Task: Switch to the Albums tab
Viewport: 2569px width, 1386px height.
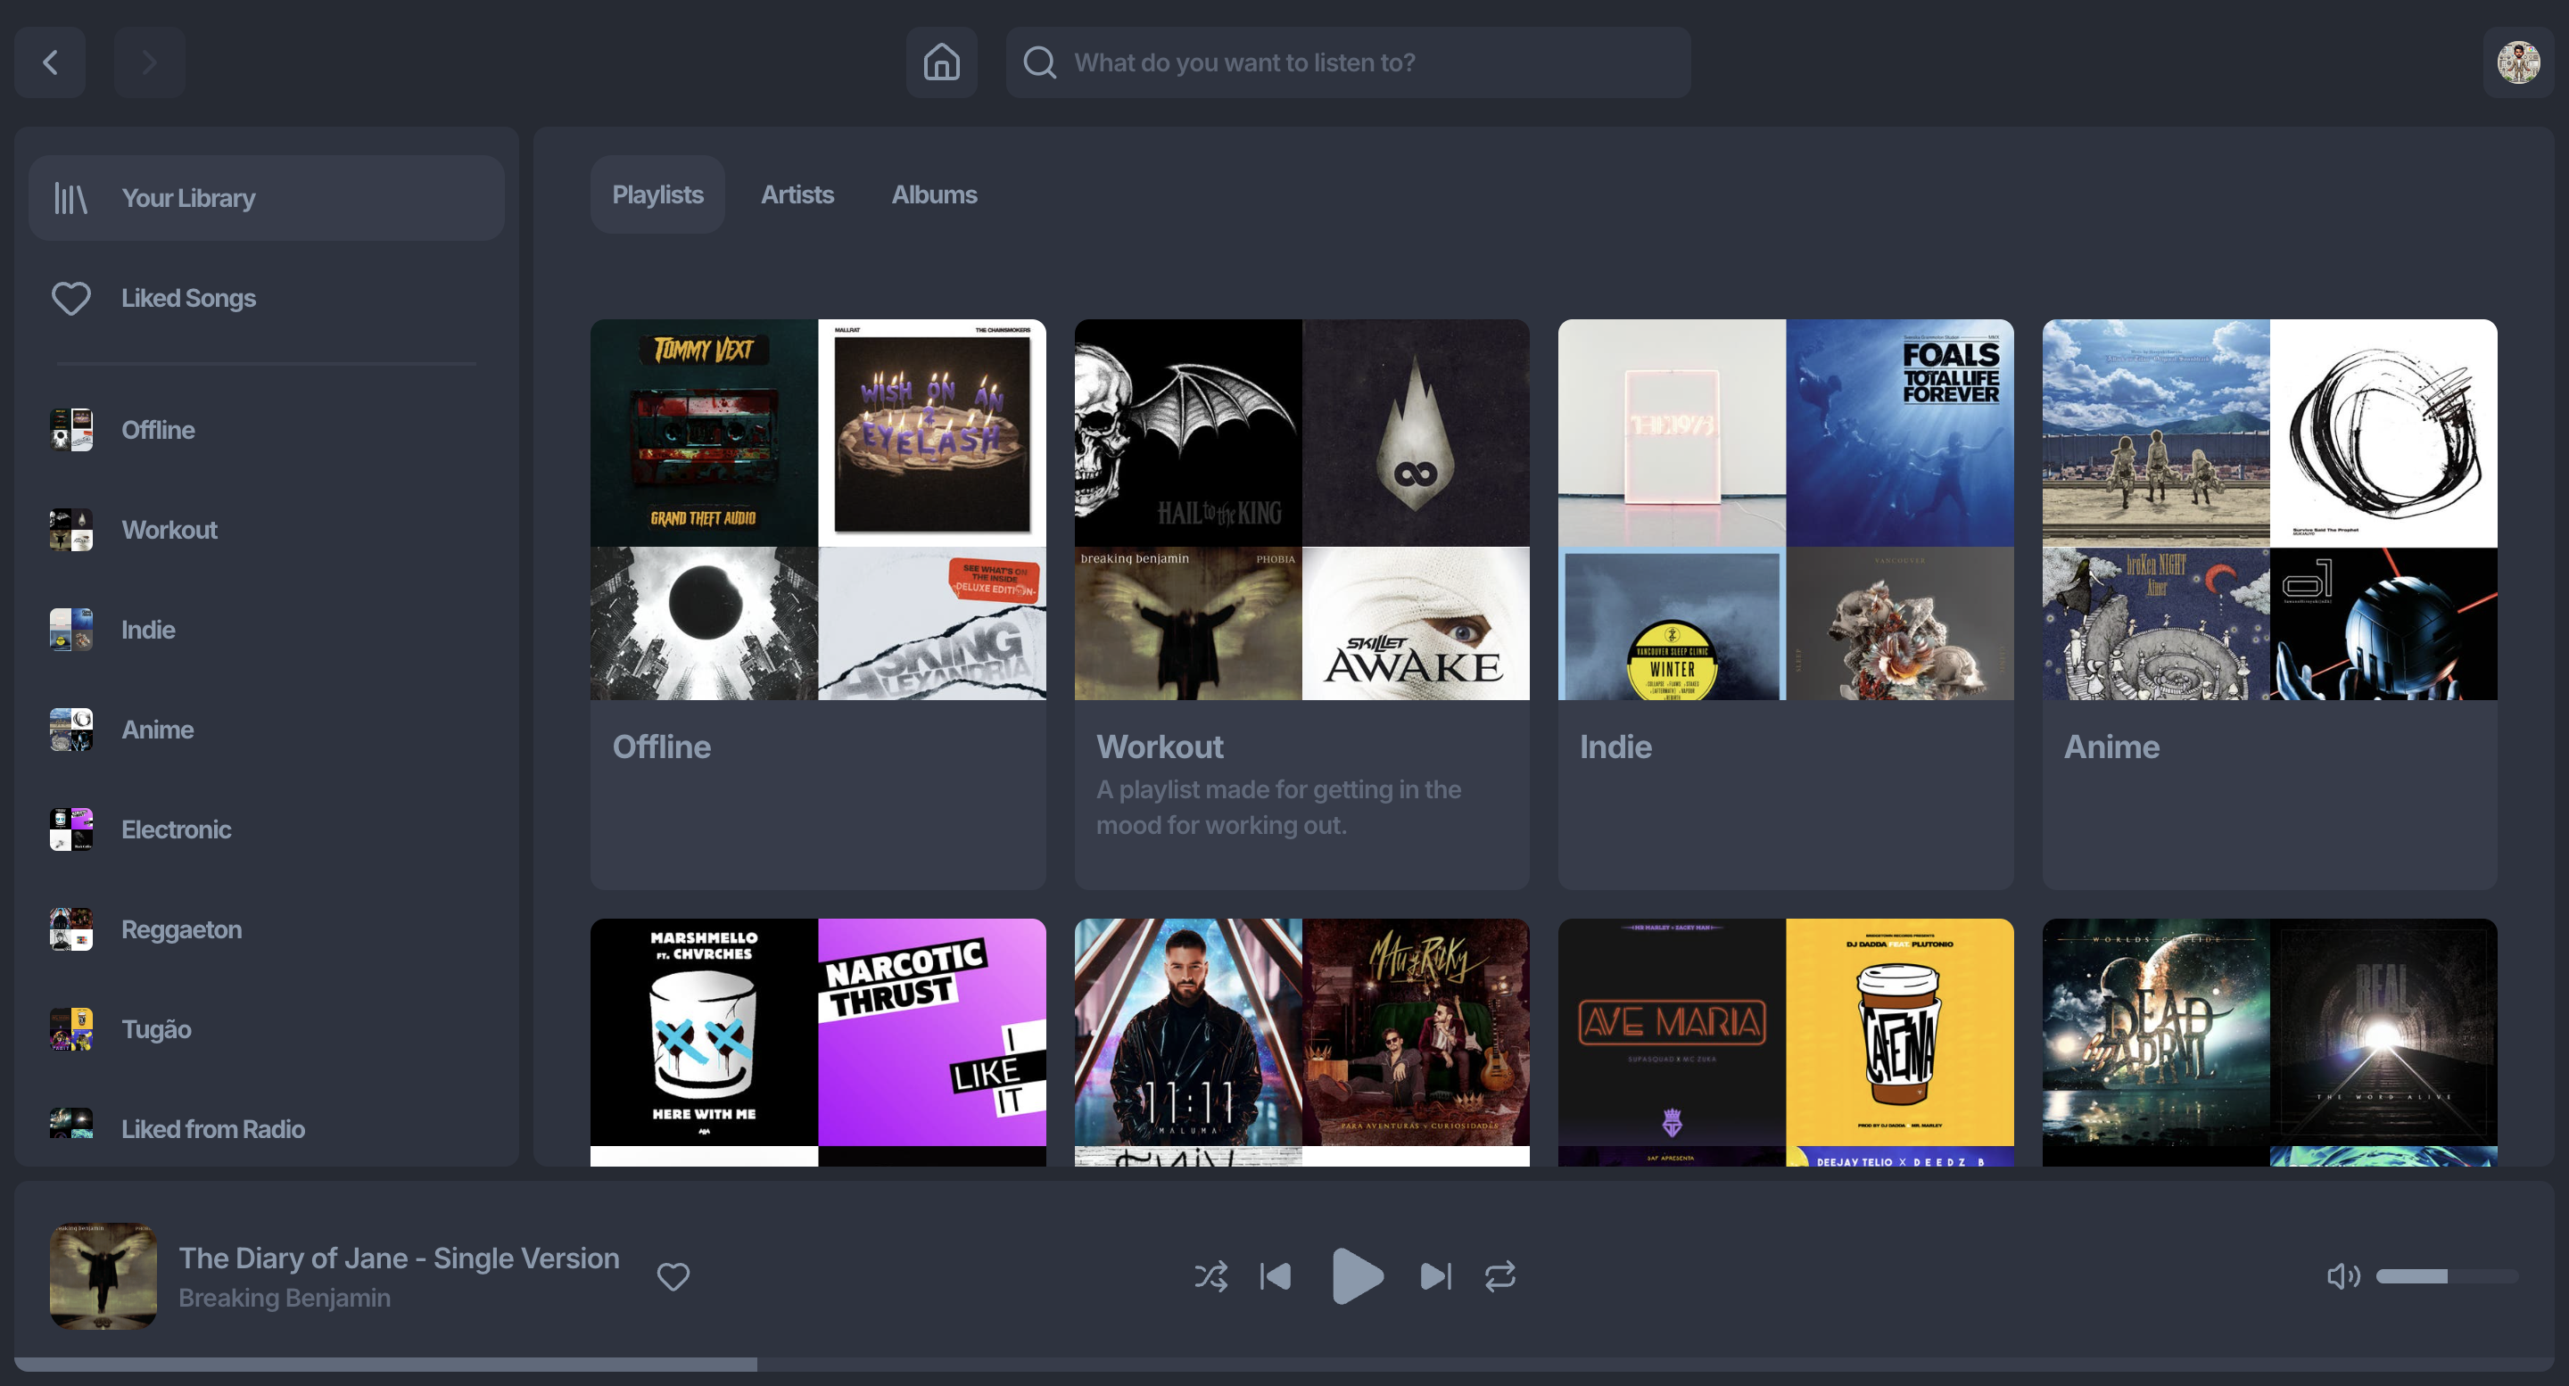Action: (x=933, y=194)
